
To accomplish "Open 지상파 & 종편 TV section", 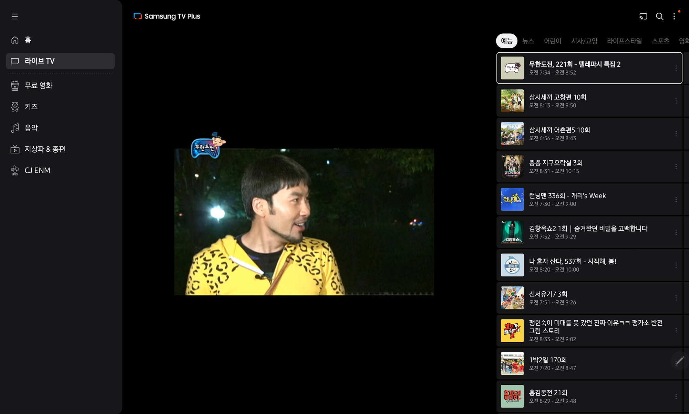I will tap(44, 149).
